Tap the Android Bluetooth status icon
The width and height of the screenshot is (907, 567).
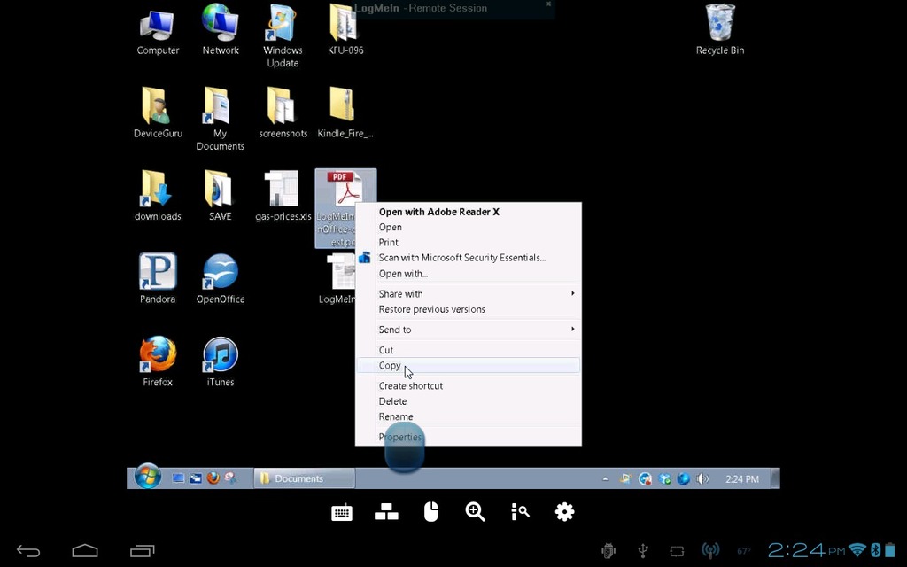876,549
